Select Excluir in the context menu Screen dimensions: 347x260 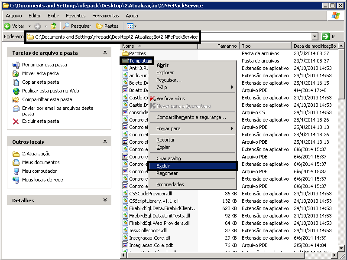(x=163, y=166)
